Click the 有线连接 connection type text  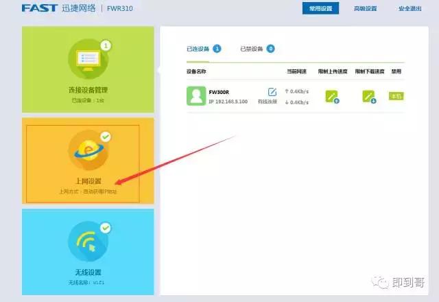pos(268,102)
